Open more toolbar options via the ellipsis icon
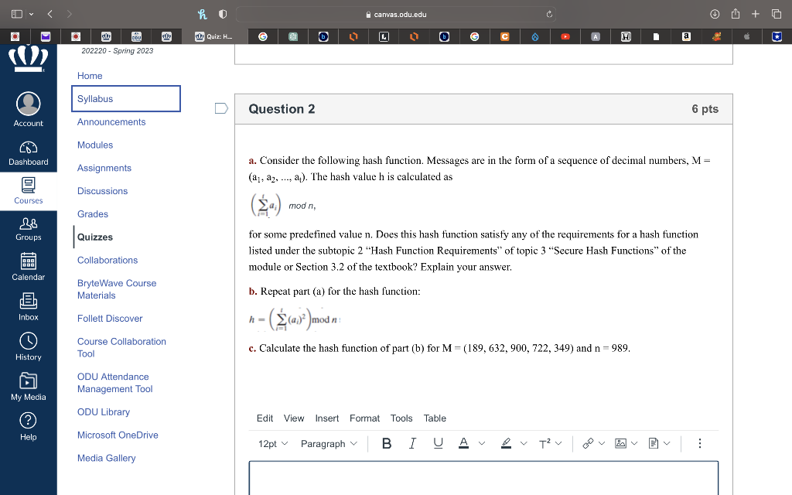This screenshot has width=792, height=495. 700,443
